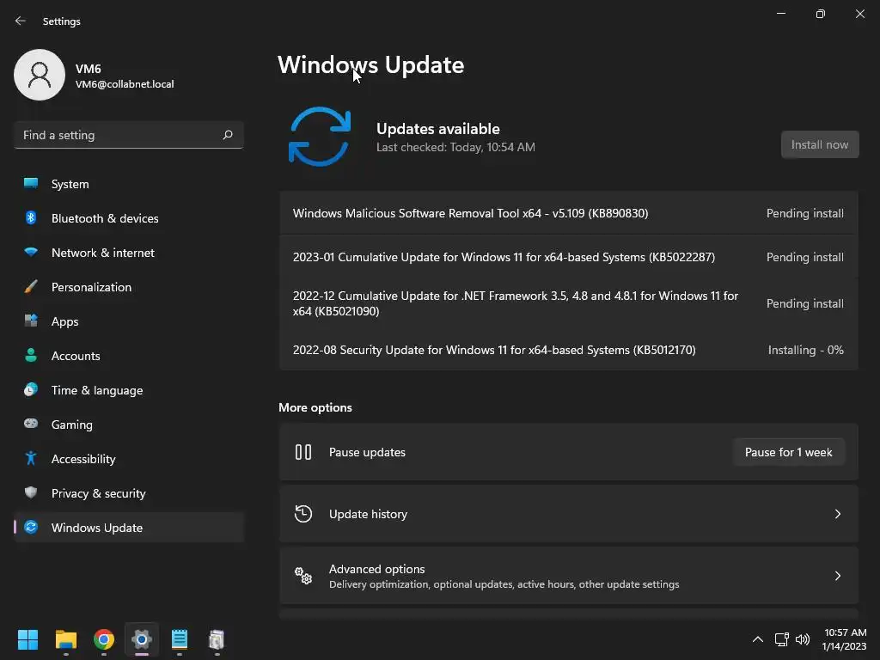Navigate to Privacy & security
This screenshot has width=880, height=660.
tap(129, 493)
